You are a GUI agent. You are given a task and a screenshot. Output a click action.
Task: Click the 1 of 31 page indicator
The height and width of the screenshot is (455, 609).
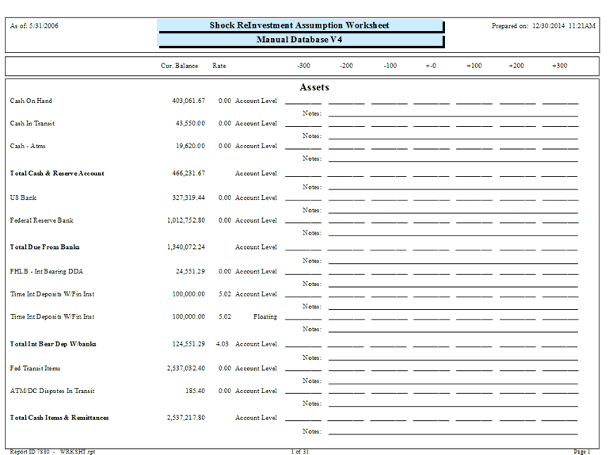point(301,451)
